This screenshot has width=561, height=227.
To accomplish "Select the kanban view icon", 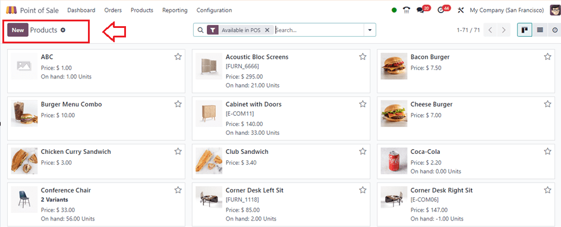I will tap(525, 30).
